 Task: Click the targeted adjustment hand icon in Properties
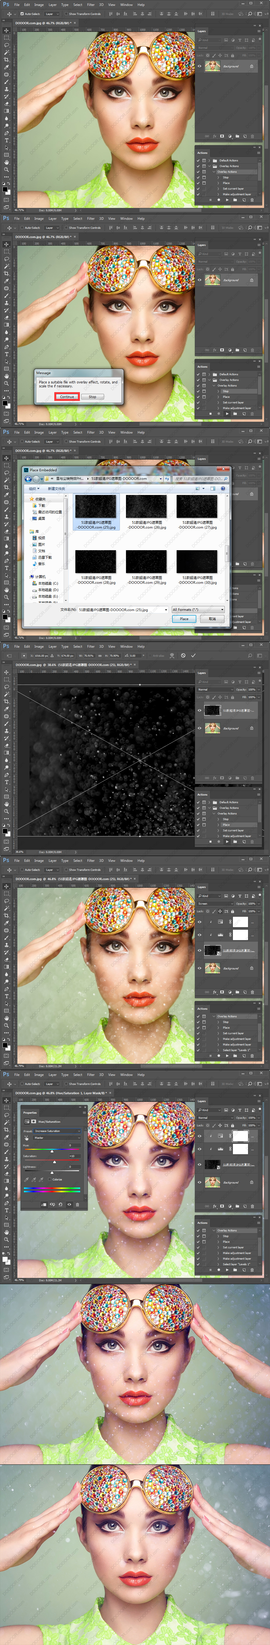(x=26, y=1138)
